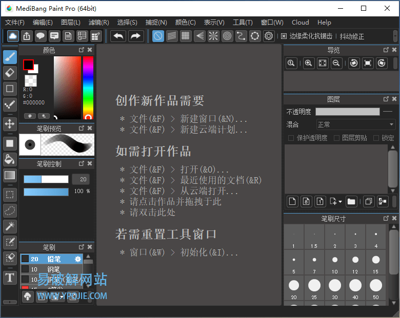This screenshot has width=400, height=318.
Task: Create new layer in layer panel
Action: point(292,202)
